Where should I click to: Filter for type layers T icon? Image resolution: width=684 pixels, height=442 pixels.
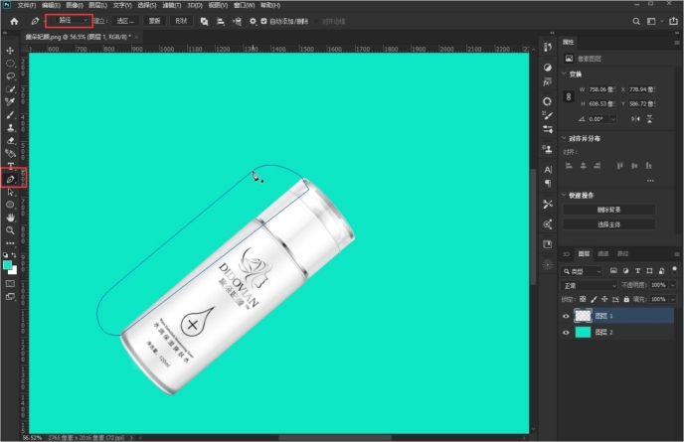637,271
